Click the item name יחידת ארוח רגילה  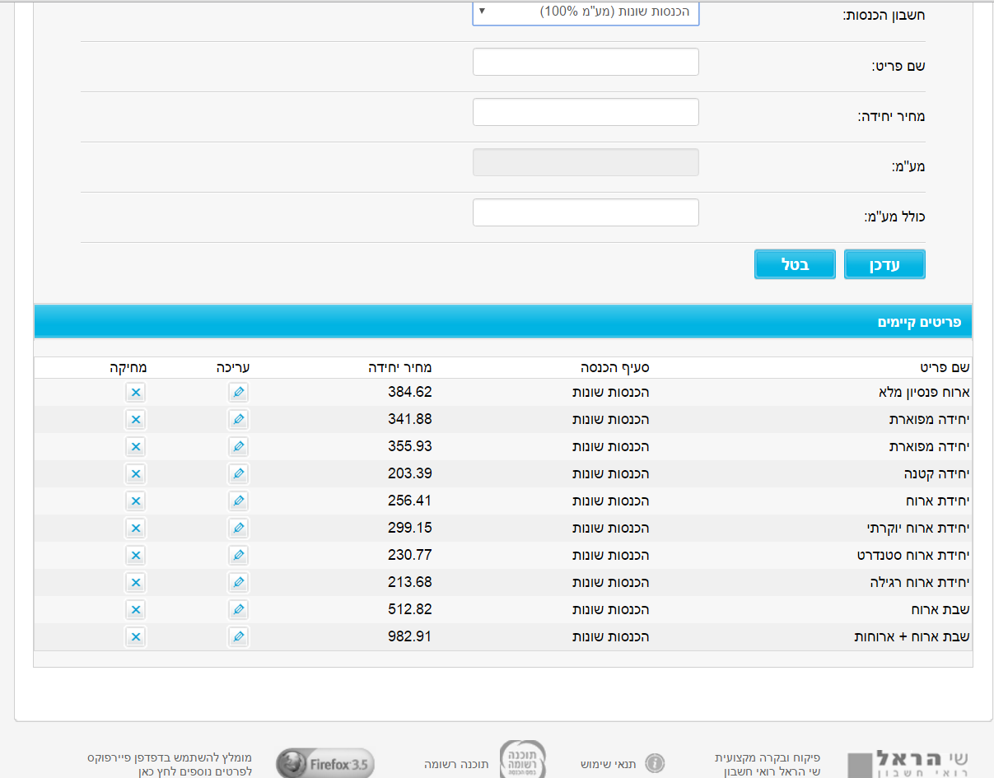click(921, 583)
